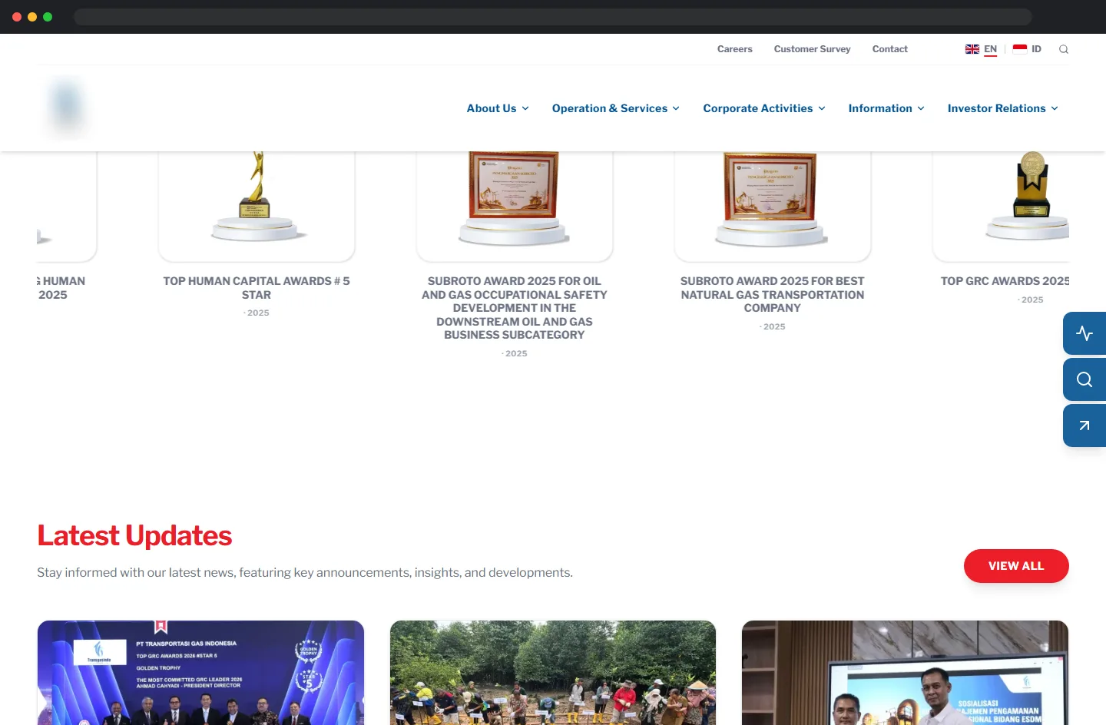Click the blurred company logo
Viewport: 1106px width, 725px height.
click(x=67, y=106)
